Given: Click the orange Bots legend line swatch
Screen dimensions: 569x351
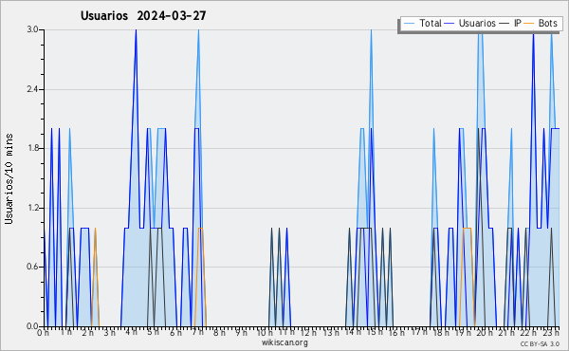Looking at the screenshot, I should (529, 23).
